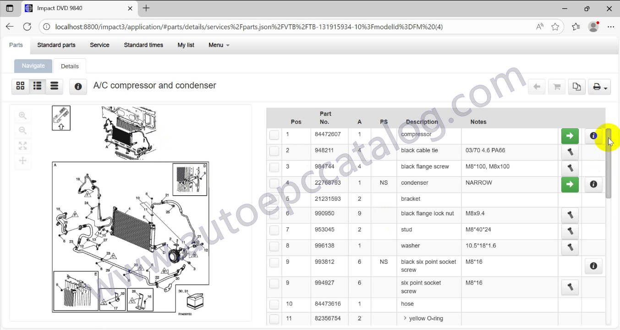The height and width of the screenshot is (330, 620).
Task: Open the My list page
Action: (186, 45)
